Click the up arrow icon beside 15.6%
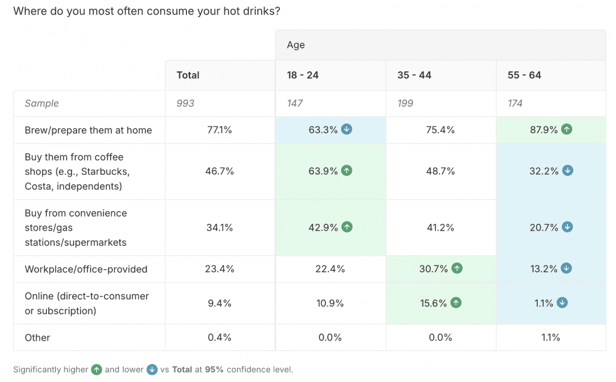Image resolution: width=616 pixels, height=382 pixels. pos(456,303)
